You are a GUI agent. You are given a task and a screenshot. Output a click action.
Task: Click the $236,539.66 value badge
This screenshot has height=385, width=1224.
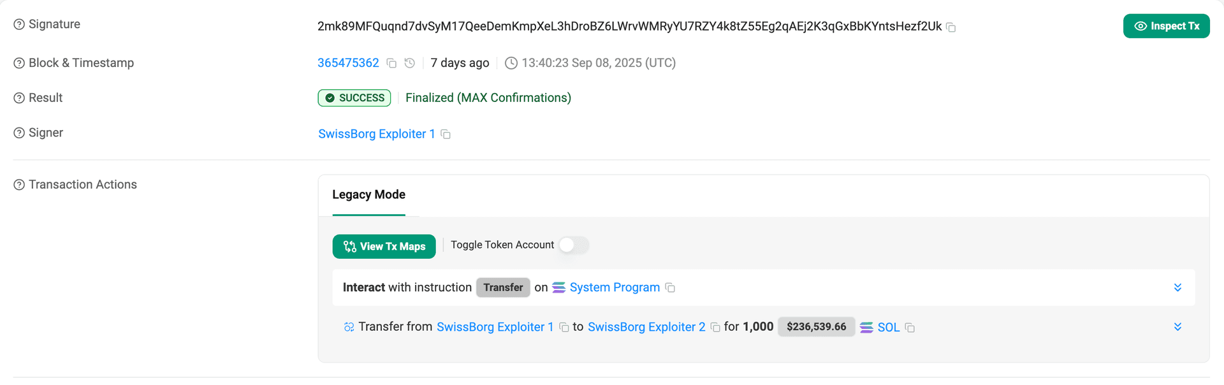(x=816, y=326)
